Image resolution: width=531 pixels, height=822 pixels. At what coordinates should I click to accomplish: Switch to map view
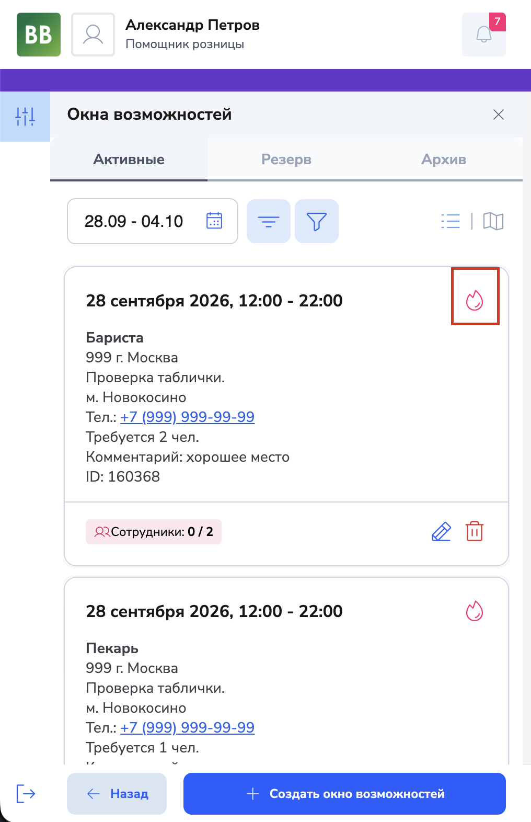(x=493, y=221)
